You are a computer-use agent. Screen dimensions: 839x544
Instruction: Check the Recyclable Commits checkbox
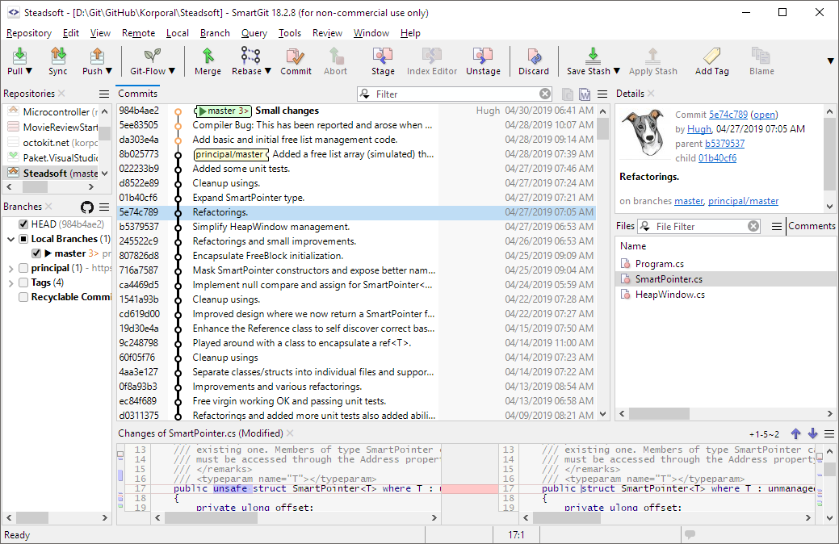pos(22,296)
